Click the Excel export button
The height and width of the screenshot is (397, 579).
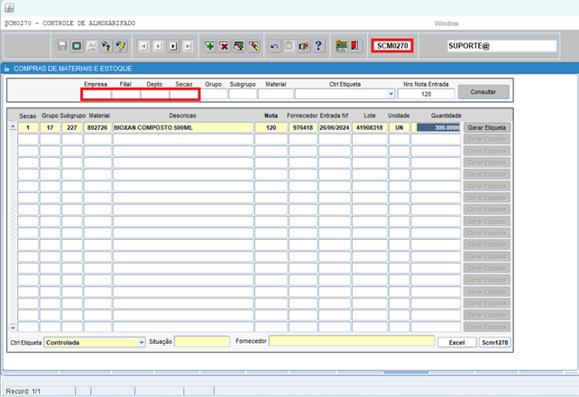[x=456, y=342]
